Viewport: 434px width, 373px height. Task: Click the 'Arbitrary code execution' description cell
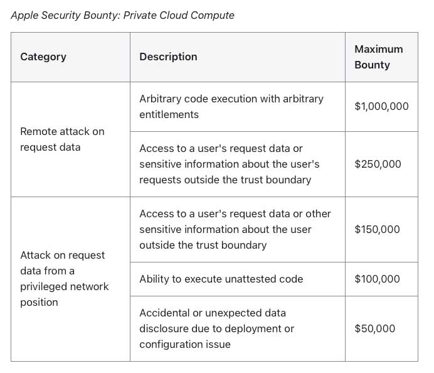tap(231, 107)
